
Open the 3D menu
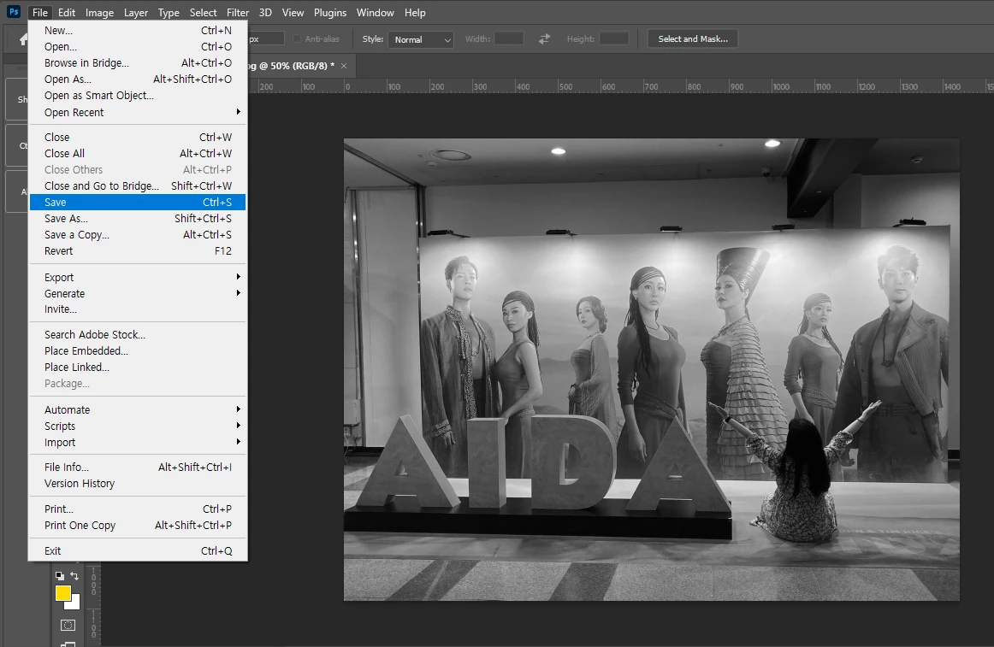click(x=265, y=13)
